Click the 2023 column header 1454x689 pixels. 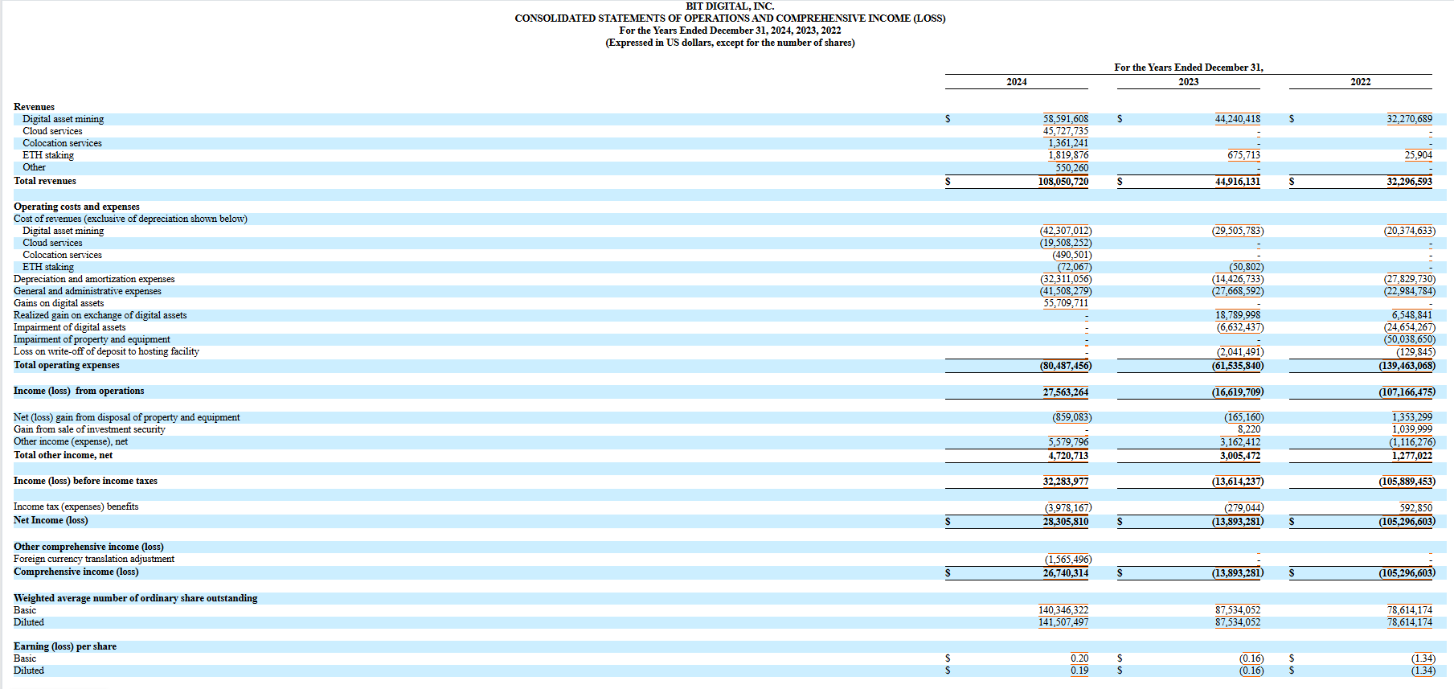(1188, 82)
